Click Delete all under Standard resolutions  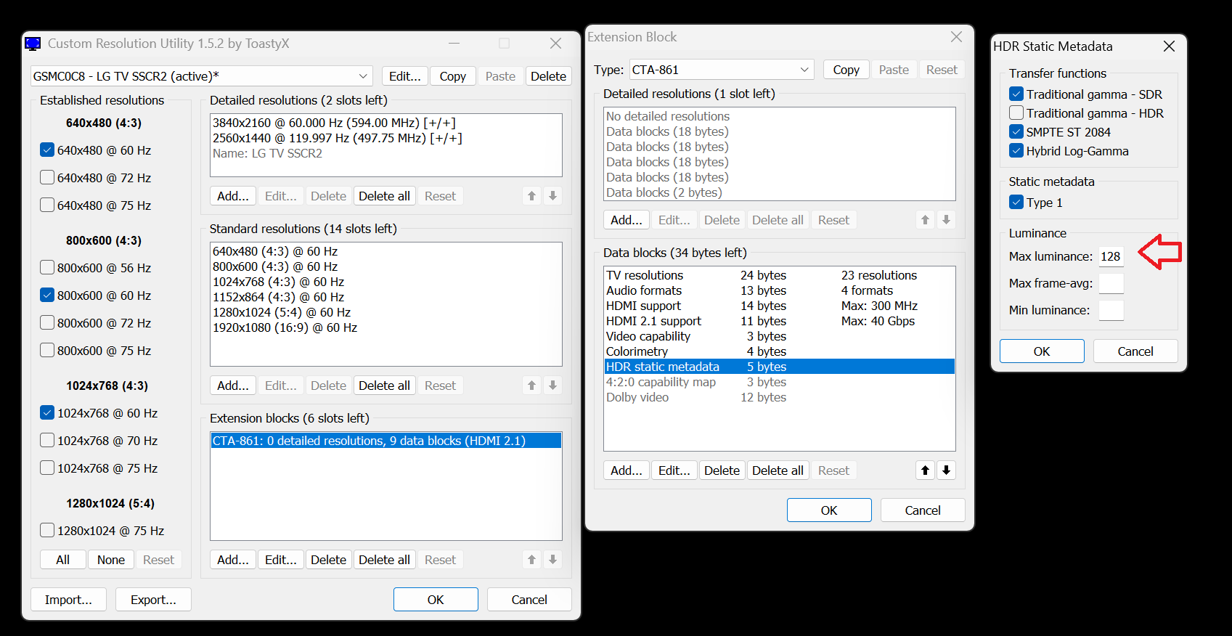click(x=384, y=386)
